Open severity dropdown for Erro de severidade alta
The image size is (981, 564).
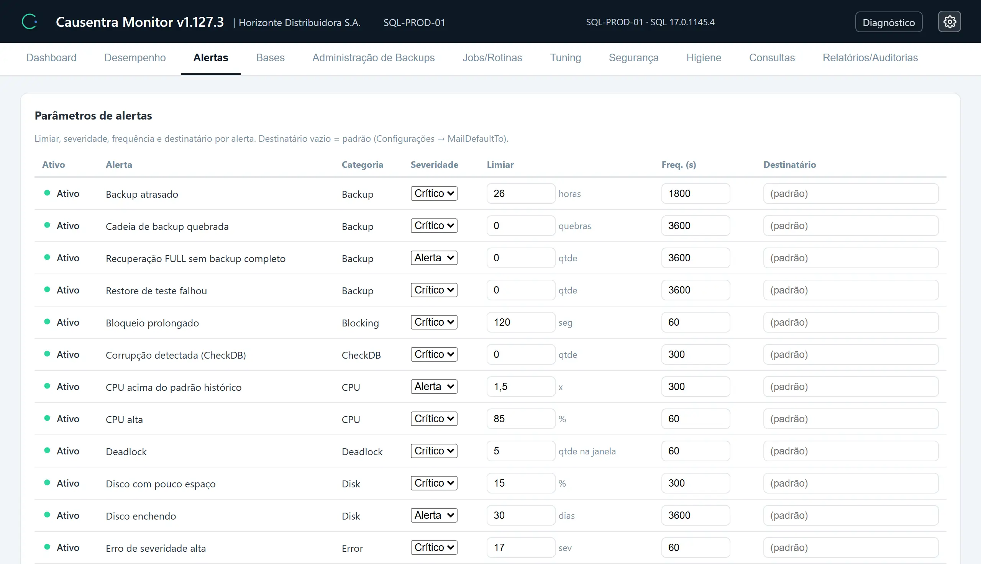434,547
